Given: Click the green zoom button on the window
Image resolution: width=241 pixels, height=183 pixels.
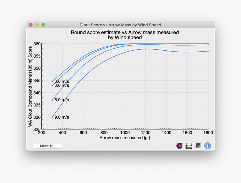Looking at the screenshot, I should [43, 25].
